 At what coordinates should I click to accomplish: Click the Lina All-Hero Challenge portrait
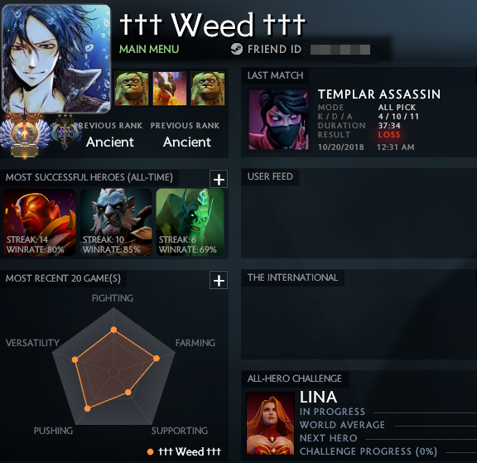[270, 423]
